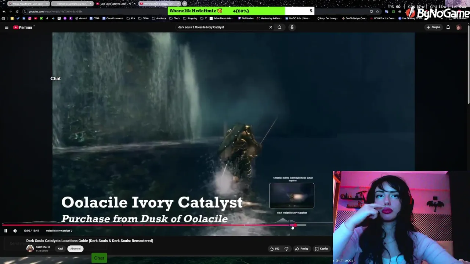Reload the current page
470x264 pixels.
click(x=17, y=11)
